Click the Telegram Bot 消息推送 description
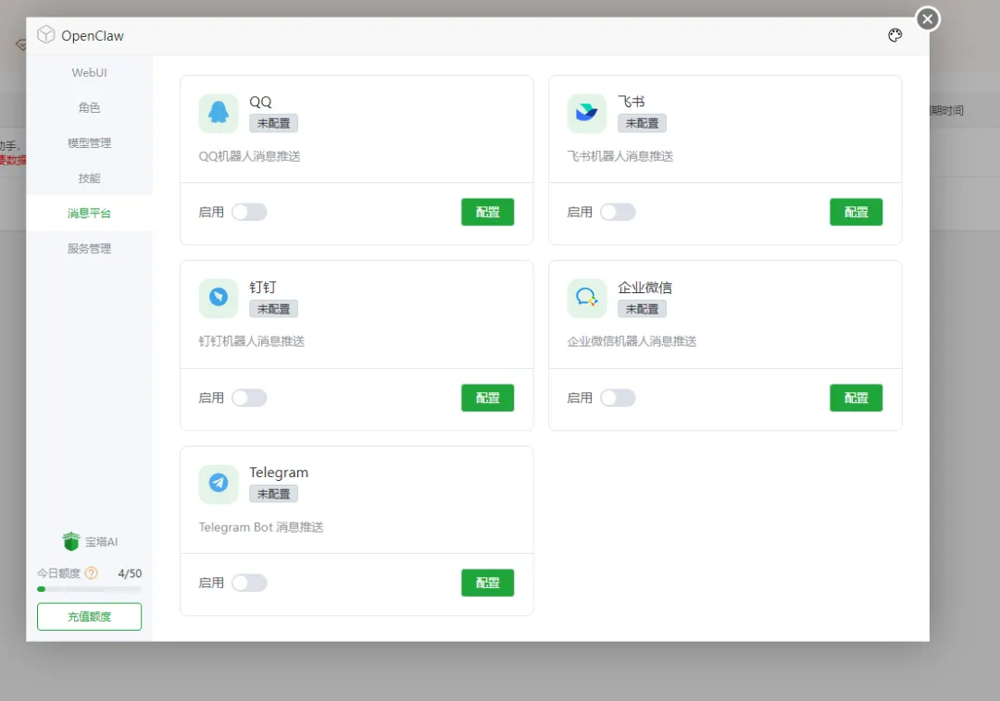 pyautogui.click(x=261, y=527)
